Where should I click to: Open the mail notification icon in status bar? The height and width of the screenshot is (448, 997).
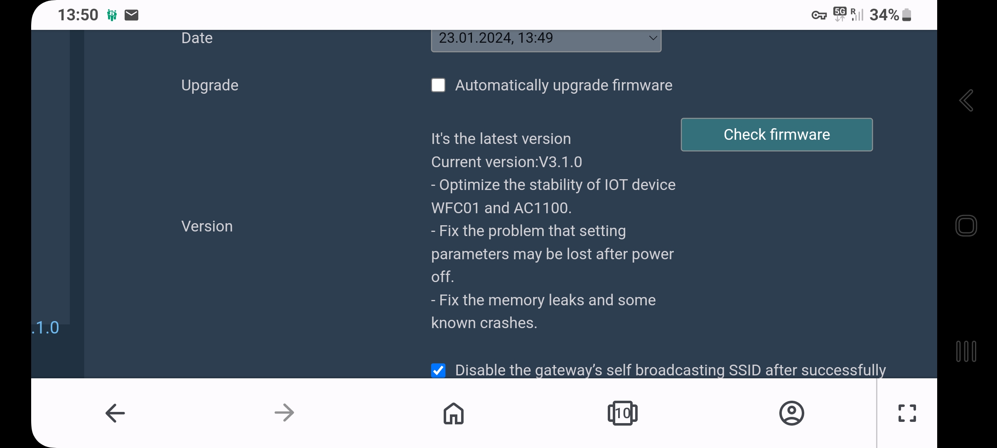pos(132,15)
